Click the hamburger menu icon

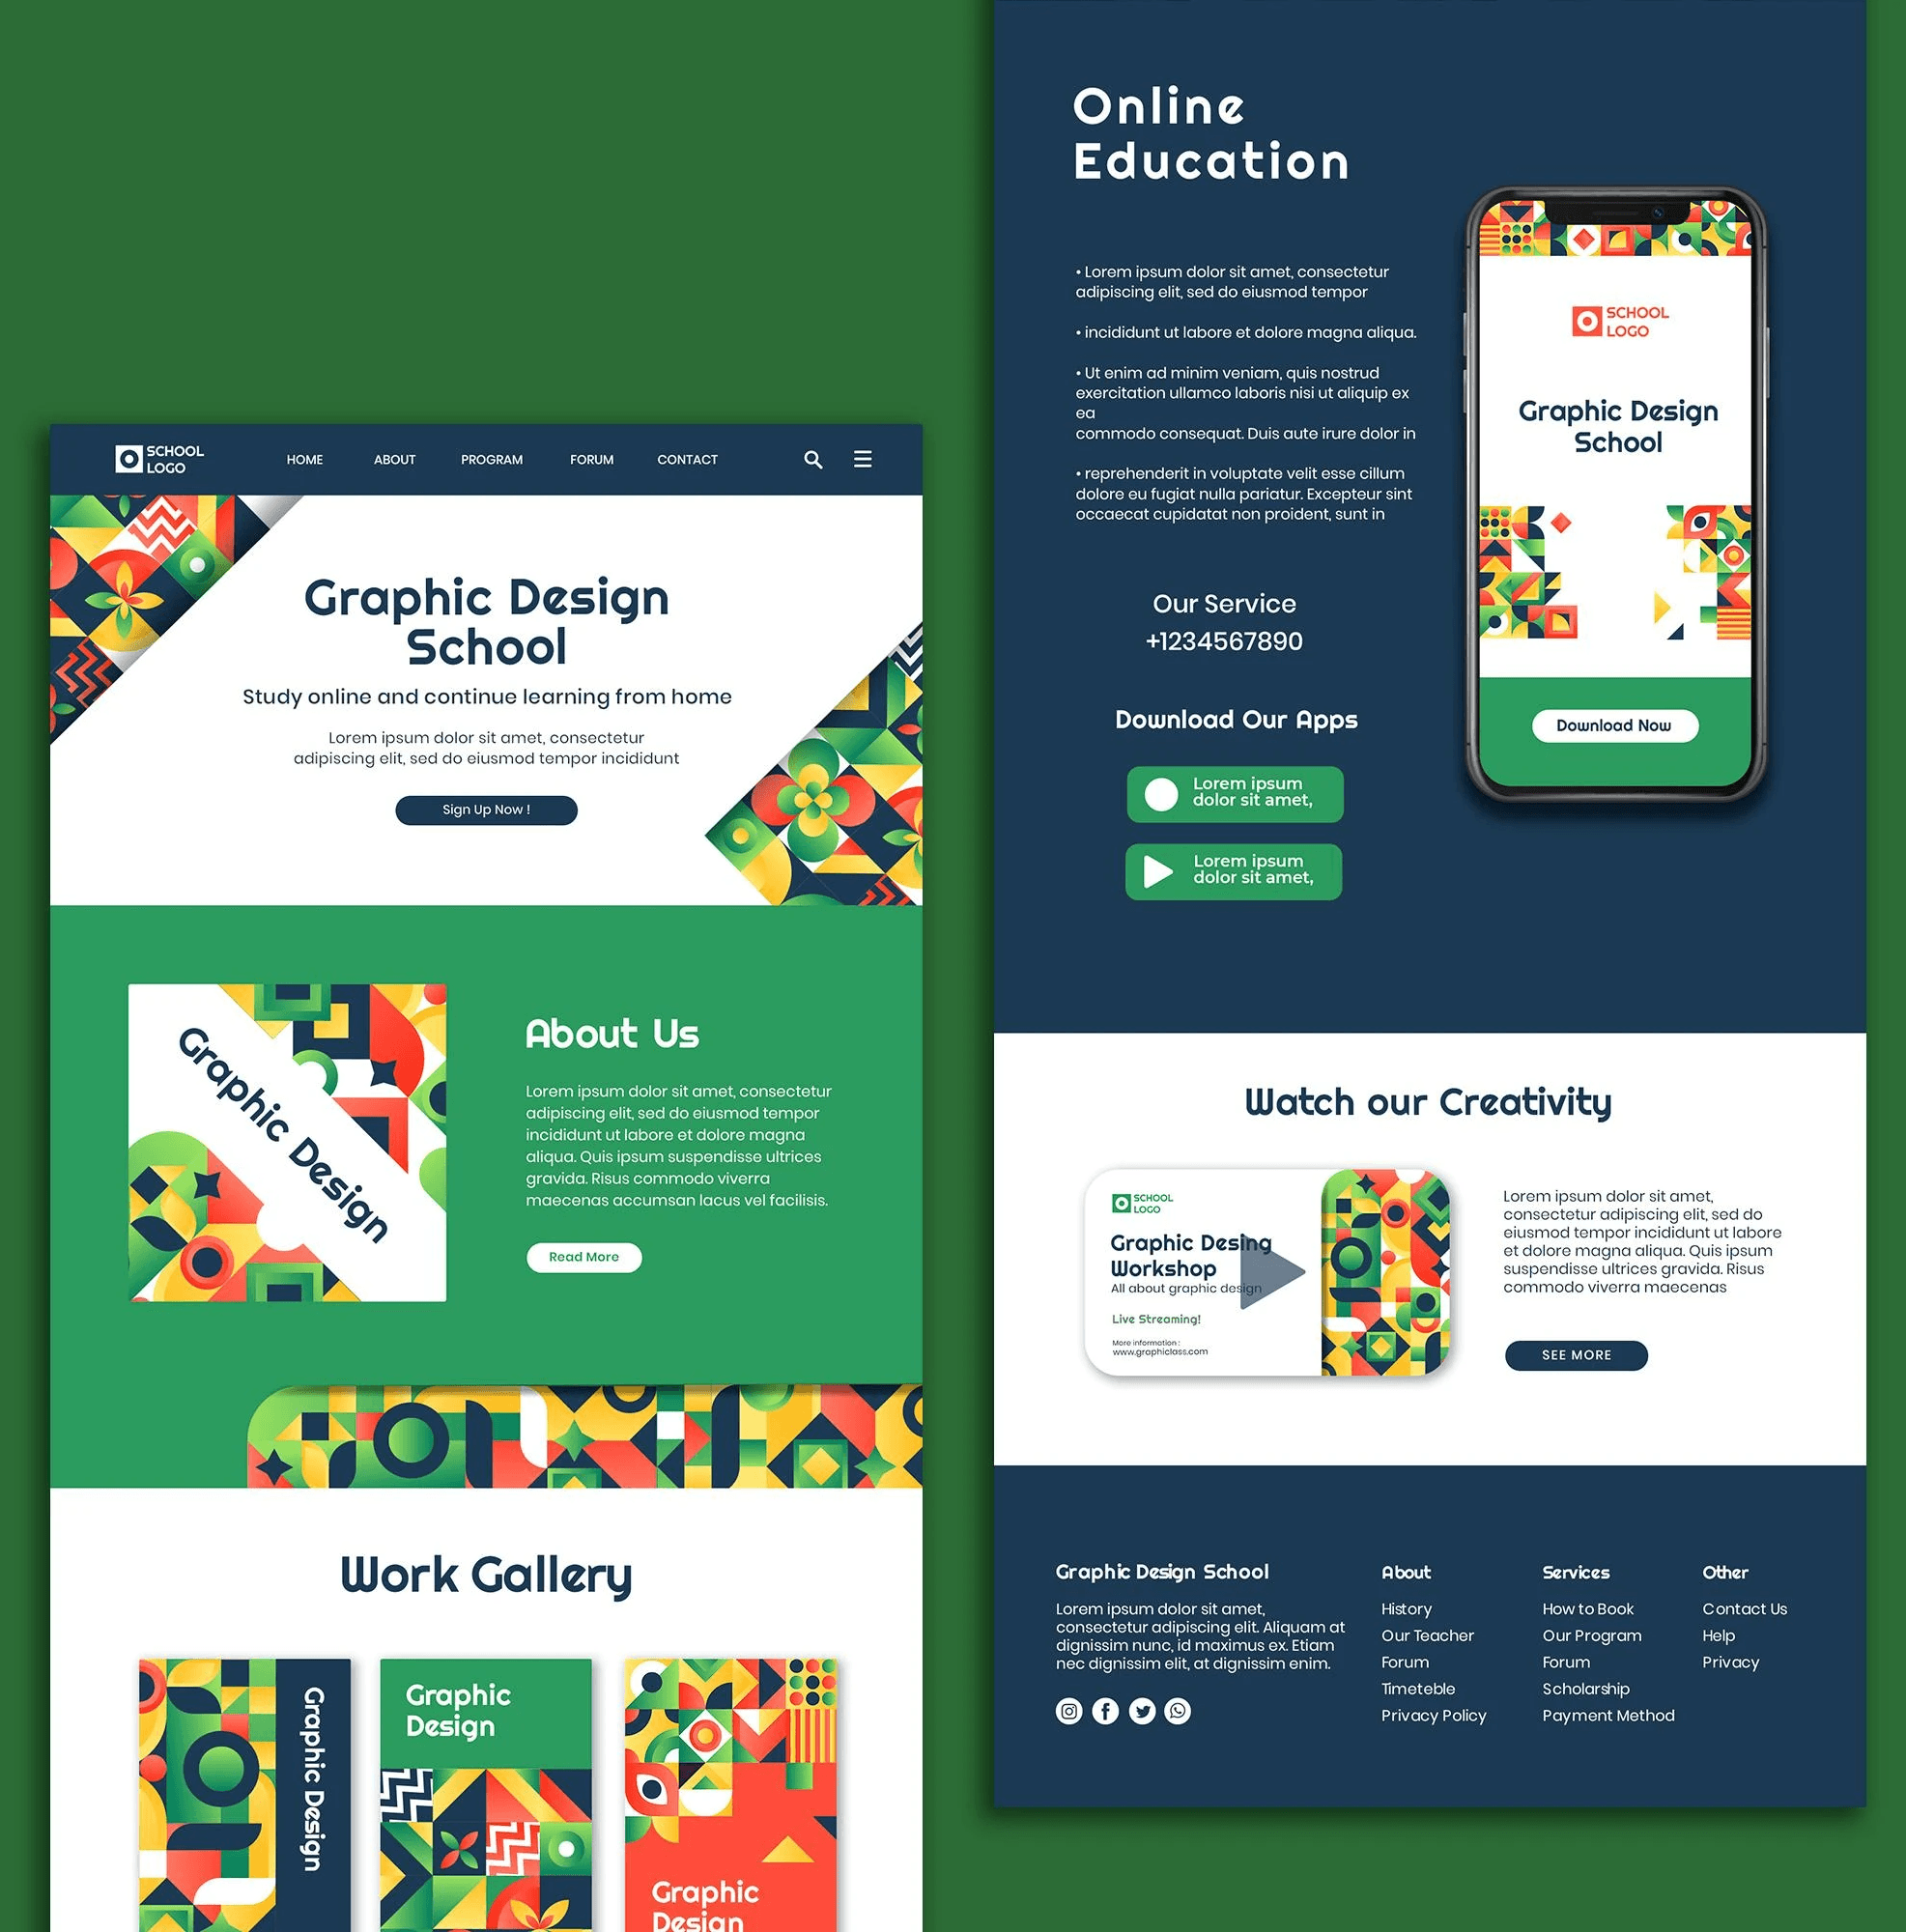864,459
